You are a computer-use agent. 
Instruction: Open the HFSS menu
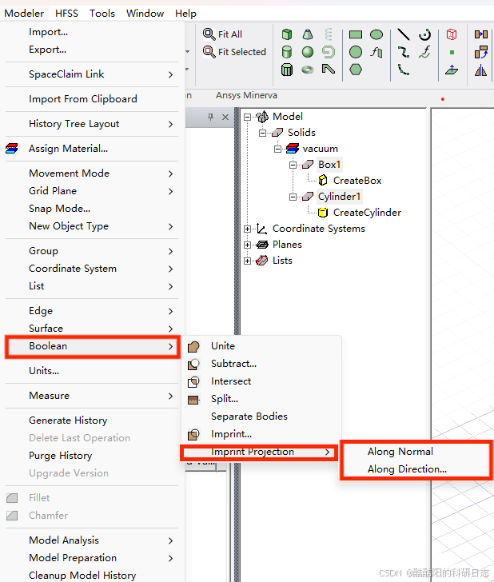[67, 14]
